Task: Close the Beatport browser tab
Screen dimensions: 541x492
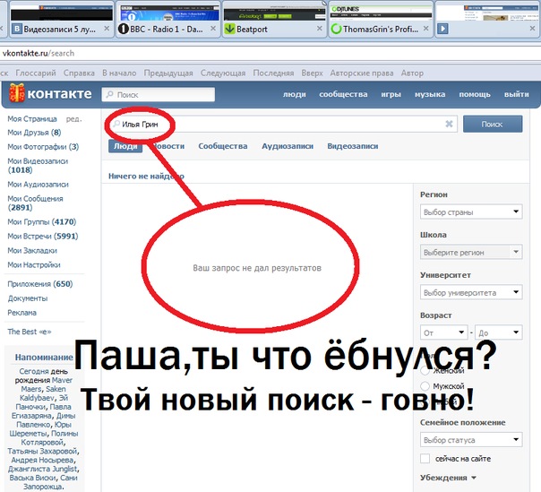Action: 320,29
